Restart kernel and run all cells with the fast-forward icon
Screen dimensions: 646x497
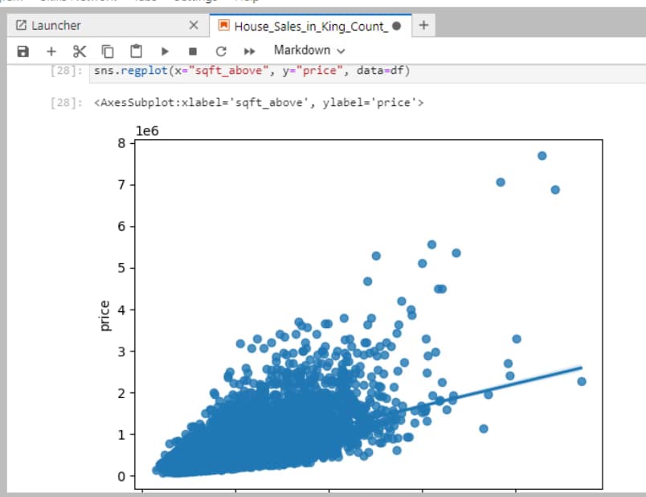[x=249, y=51]
